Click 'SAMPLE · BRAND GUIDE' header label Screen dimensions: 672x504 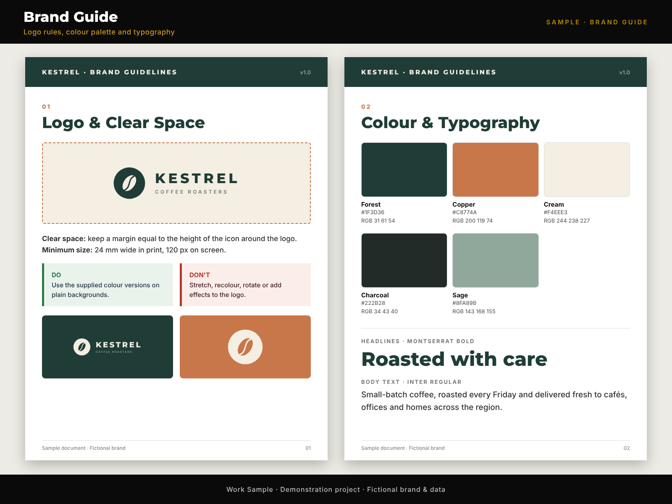(597, 22)
